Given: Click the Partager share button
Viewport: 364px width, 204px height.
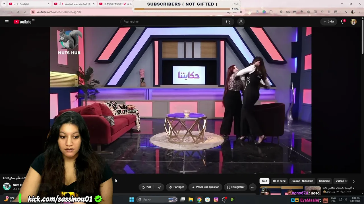Looking at the screenshot, I should [x=176, y=187].
